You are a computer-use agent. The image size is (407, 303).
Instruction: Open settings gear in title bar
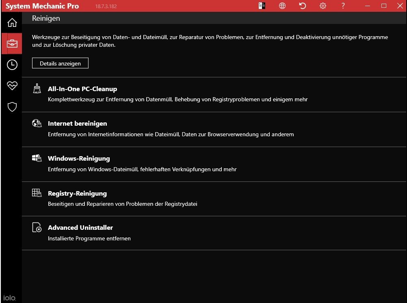[323, 6]
